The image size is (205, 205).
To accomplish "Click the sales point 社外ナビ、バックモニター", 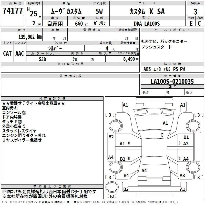I will [164, 42].
